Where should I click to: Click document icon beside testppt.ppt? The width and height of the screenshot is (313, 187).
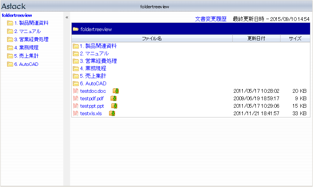[76, 106]
